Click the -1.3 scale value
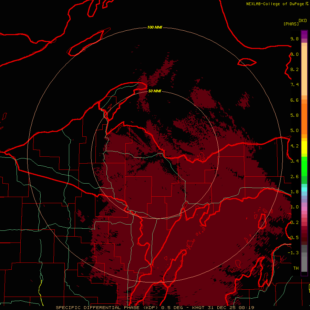 click(293, 253)
